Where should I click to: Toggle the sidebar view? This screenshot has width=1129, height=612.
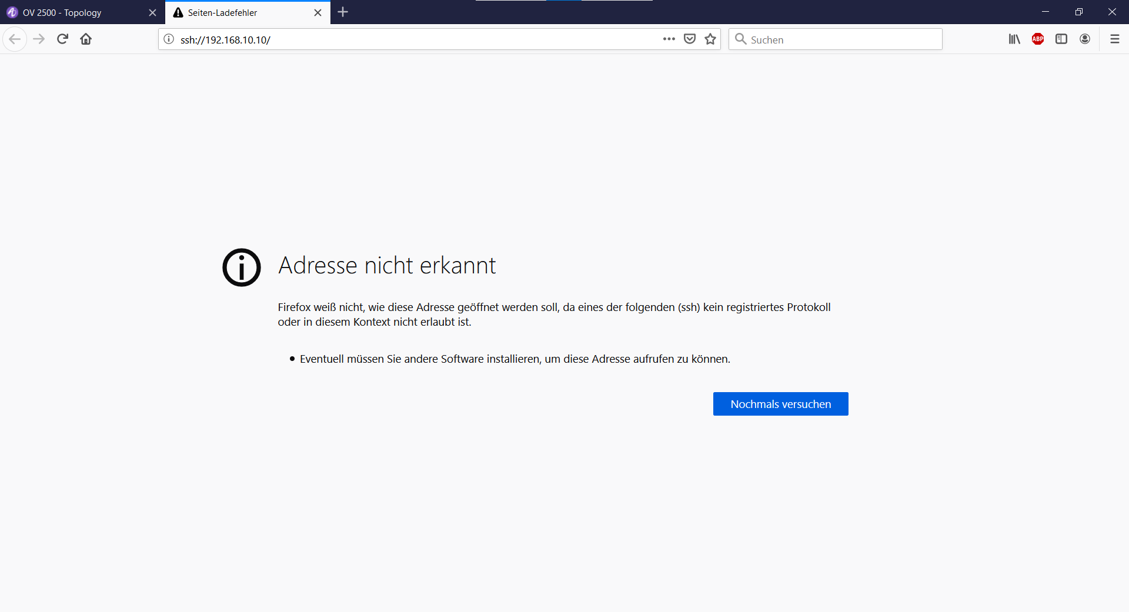coord(1061,39)
